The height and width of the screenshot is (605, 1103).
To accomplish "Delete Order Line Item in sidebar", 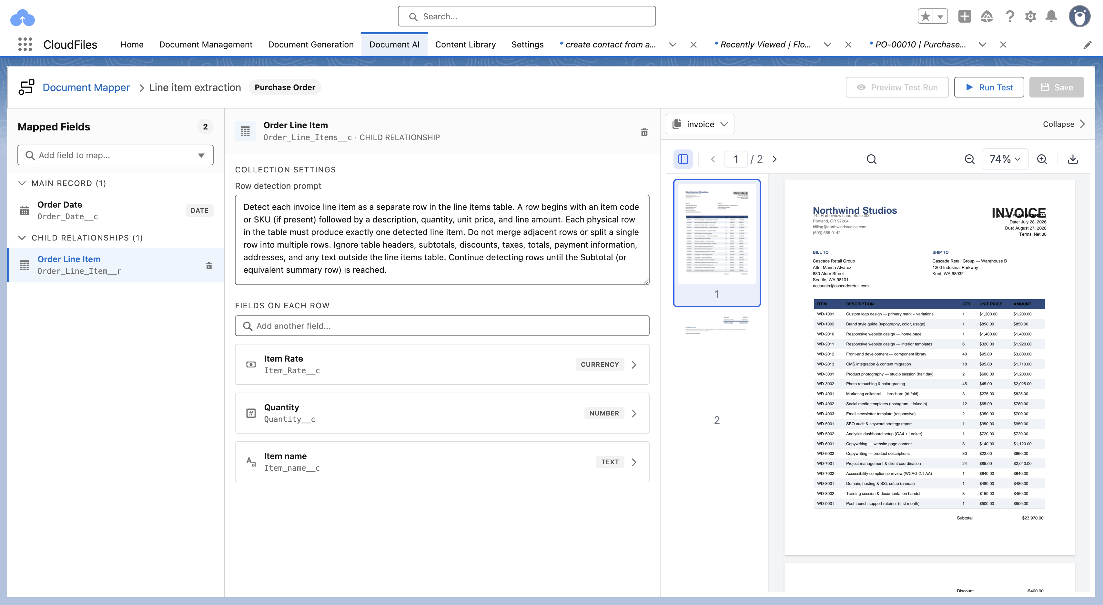I will (x=209, y=266).
